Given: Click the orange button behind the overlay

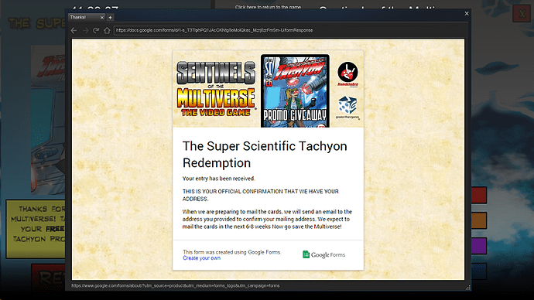Looking at the screenshot, I should 479,220.
